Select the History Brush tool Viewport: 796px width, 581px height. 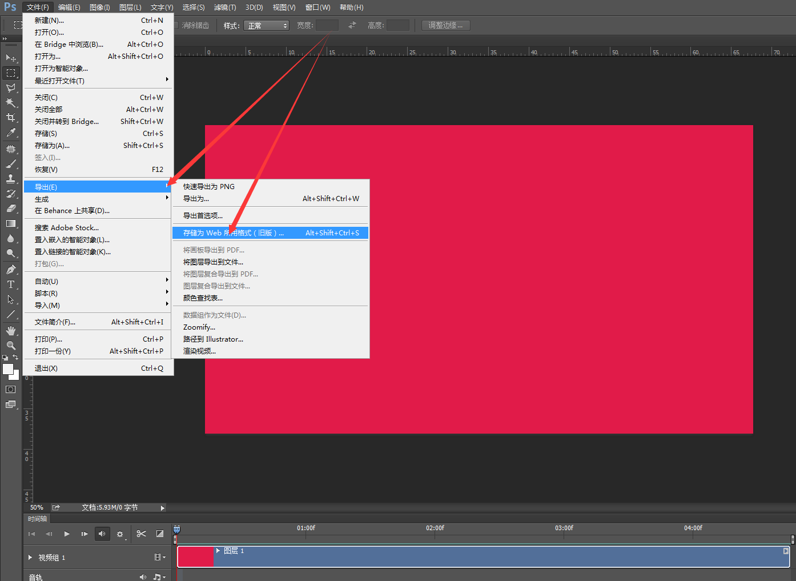pyautogui.click(x=11, y=194)
